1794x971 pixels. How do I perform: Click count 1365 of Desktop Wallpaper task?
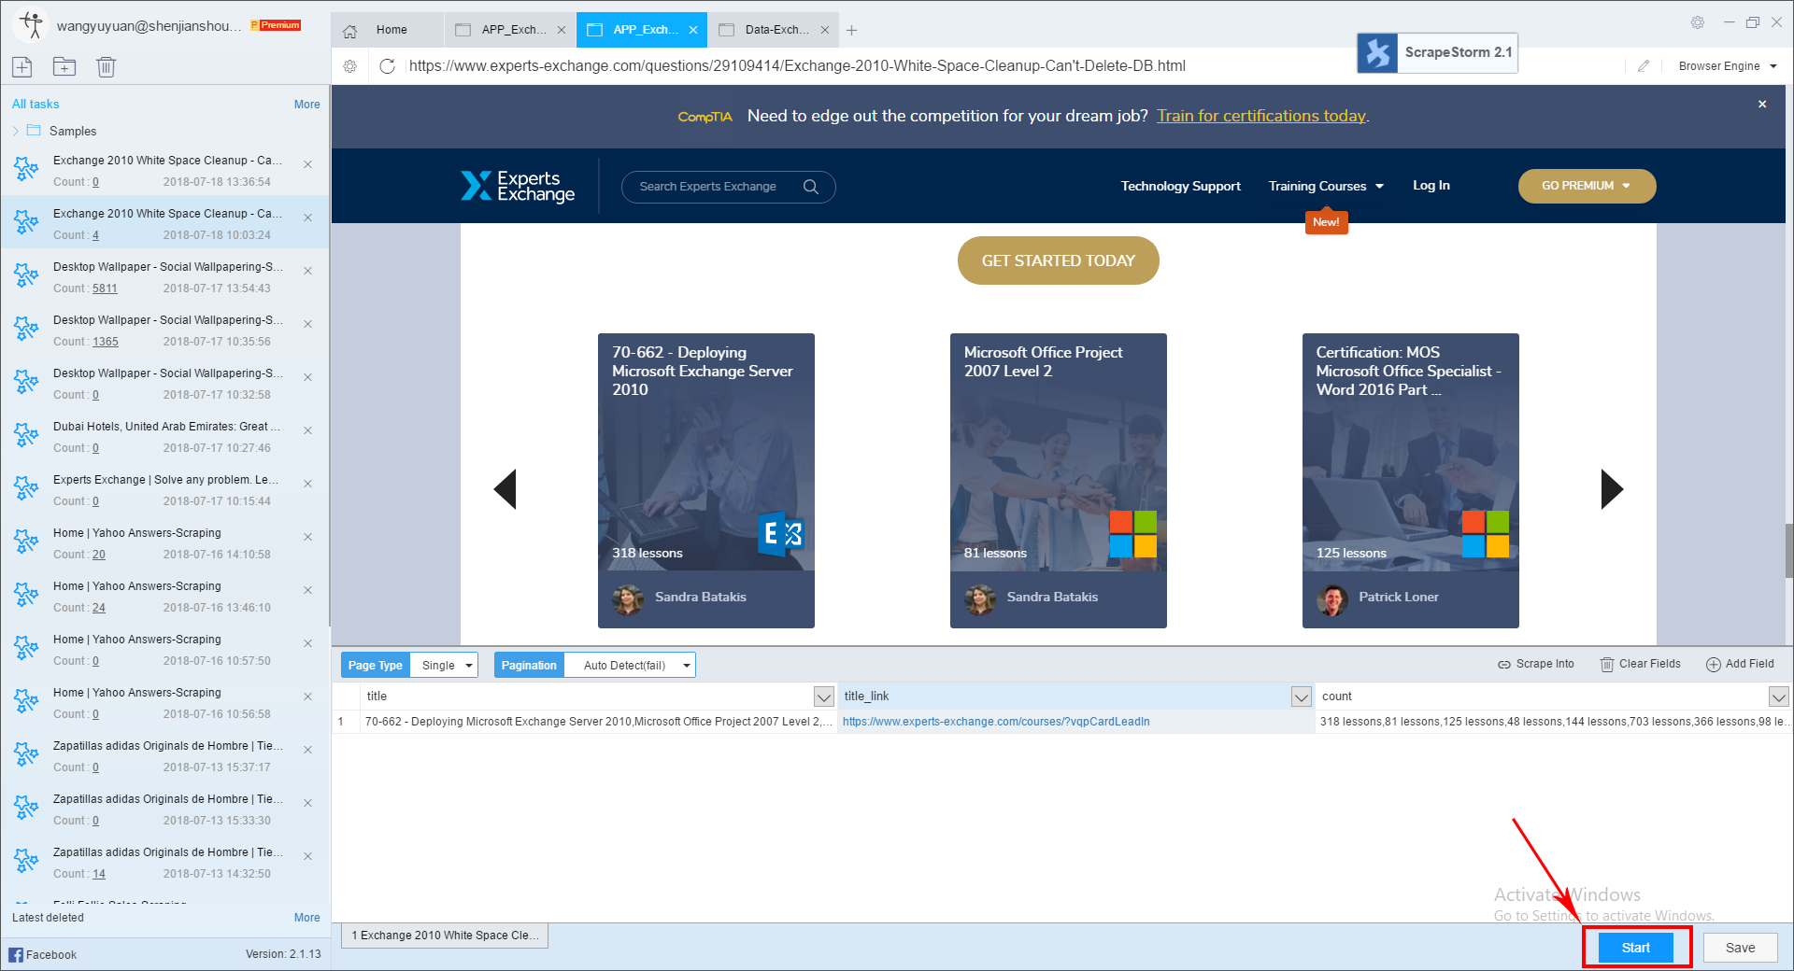tap(105, 342)
